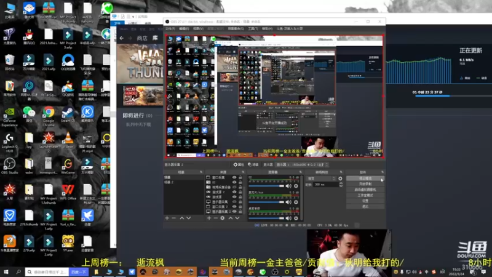
Task: Open the VLC cone desktop icon
Action: tap(68, 140)
